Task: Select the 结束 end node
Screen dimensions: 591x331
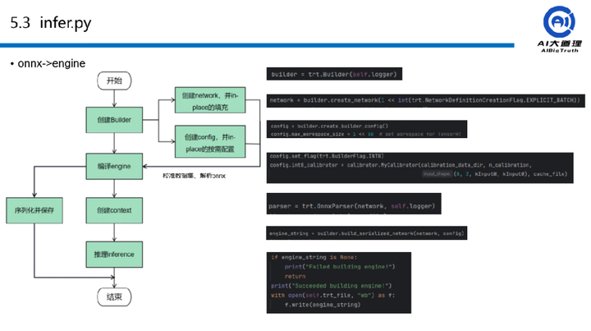Action: pos(114,297)
